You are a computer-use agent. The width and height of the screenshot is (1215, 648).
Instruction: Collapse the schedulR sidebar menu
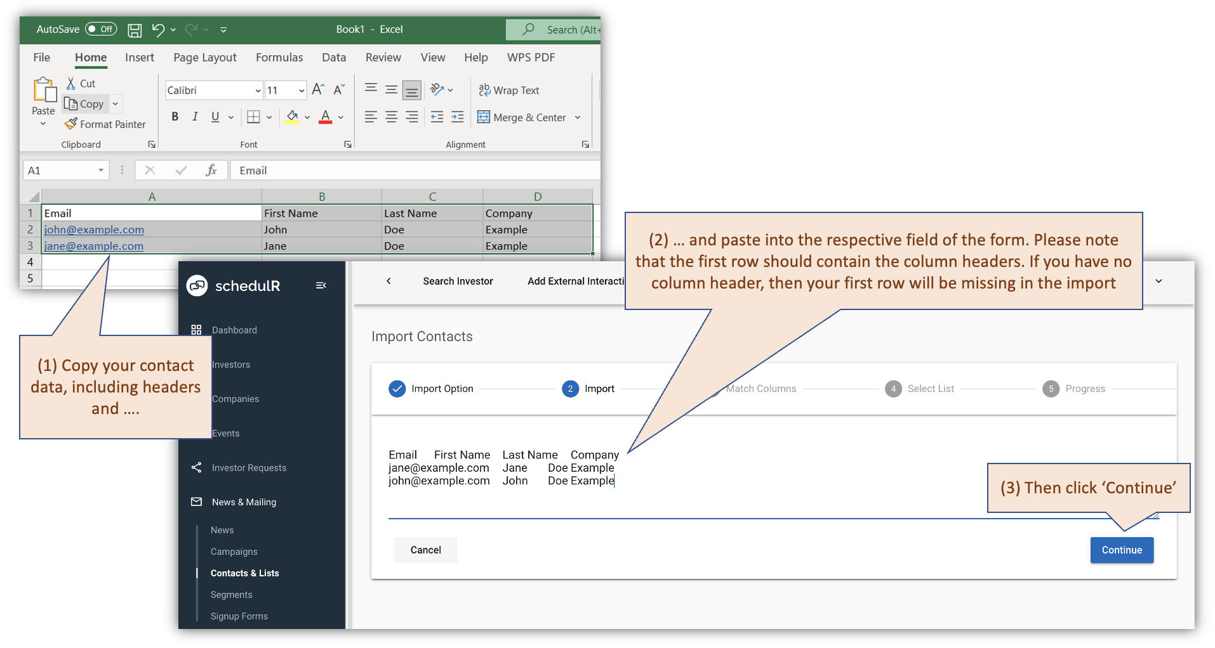point(321,285)
